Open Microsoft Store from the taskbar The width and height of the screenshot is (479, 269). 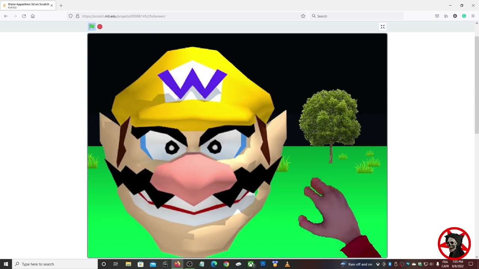coord(141,264)
